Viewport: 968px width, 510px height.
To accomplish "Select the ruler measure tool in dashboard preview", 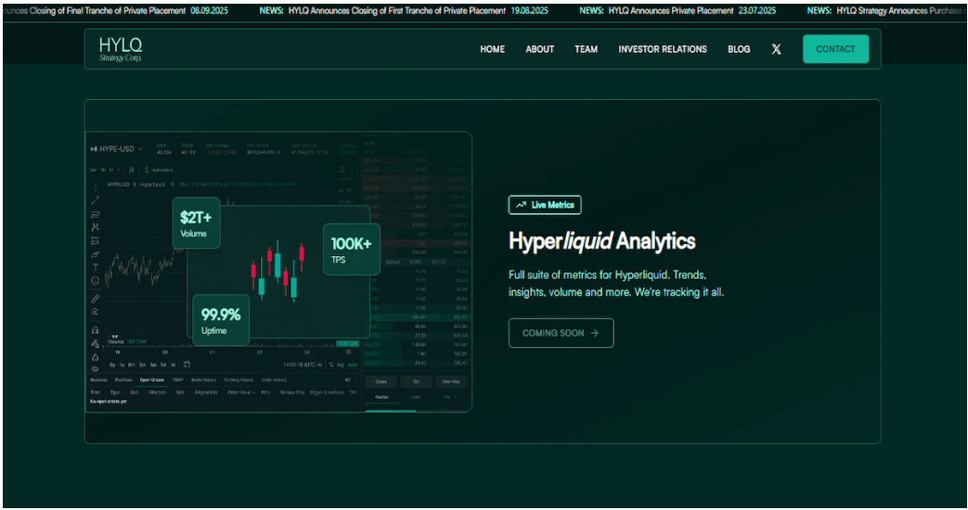I will tap(95, 299).
